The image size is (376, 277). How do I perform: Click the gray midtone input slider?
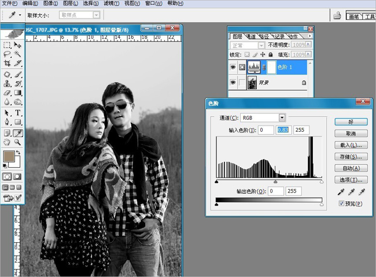coord(275,182)
